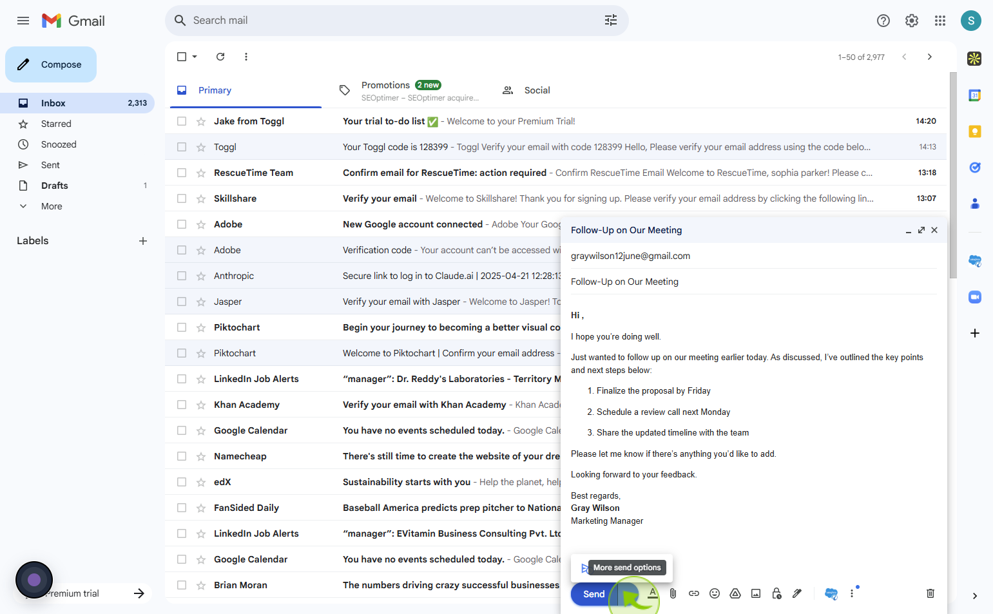The width and height of the screenshot is (993, 614).
Task: Send the Follow-Up email
Action: click(593, 594)
